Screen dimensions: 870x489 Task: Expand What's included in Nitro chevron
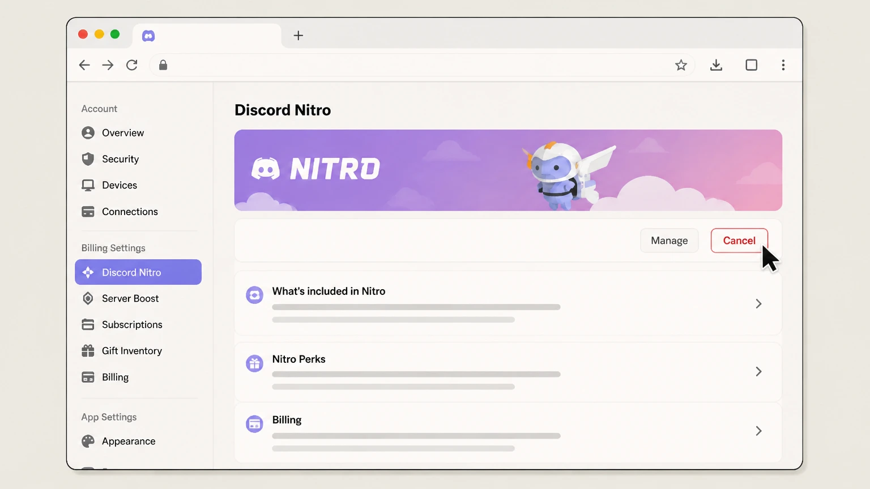pos(758,304)
